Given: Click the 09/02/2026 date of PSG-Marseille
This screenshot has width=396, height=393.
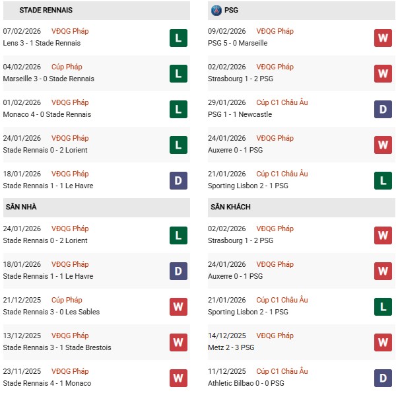Looking at the screenshot, I should [x=226, y=31].
